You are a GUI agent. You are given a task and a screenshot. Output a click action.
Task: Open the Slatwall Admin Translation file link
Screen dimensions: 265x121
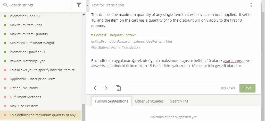click(119, 47)
